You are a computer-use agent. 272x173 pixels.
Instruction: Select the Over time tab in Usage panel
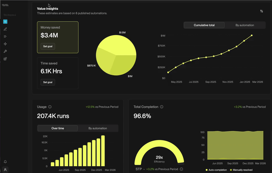point(58,128)
